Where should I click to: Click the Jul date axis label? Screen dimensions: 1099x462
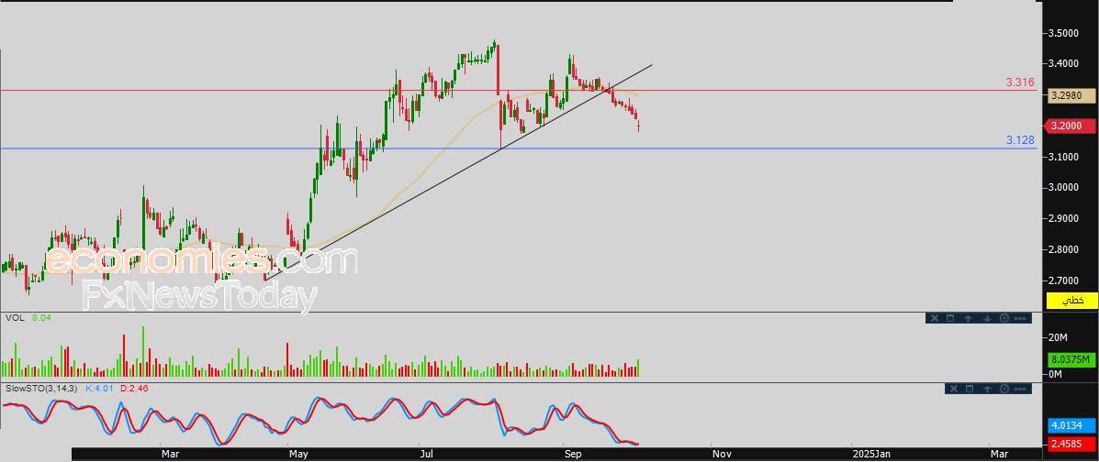[x=429, y=455]
